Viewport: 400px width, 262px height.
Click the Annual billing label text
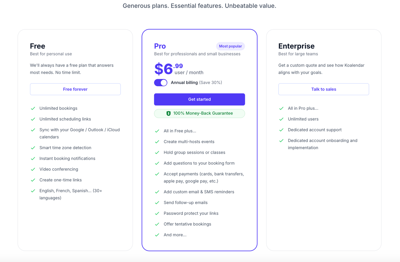pyautogui.click(x=184, y=83)
